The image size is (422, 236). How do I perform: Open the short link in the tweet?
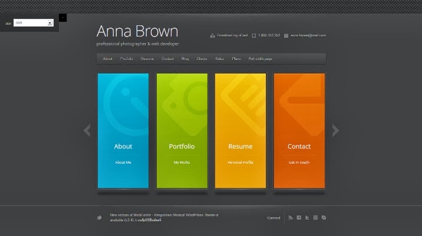coord(149,220)
